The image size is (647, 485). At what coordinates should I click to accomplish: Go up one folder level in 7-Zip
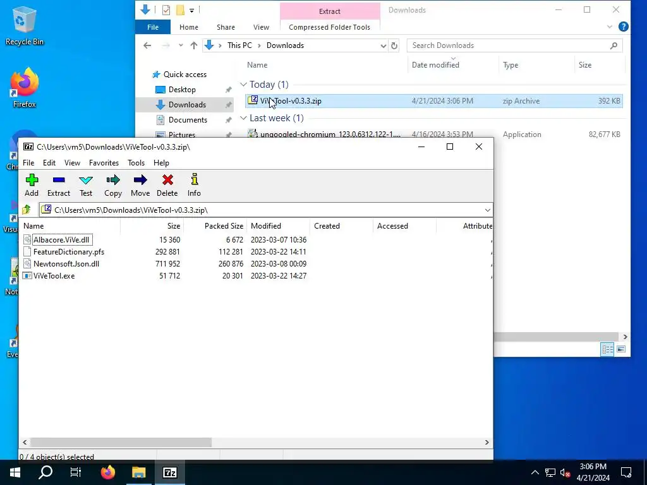pyautogui.click(x=27, y=210)
